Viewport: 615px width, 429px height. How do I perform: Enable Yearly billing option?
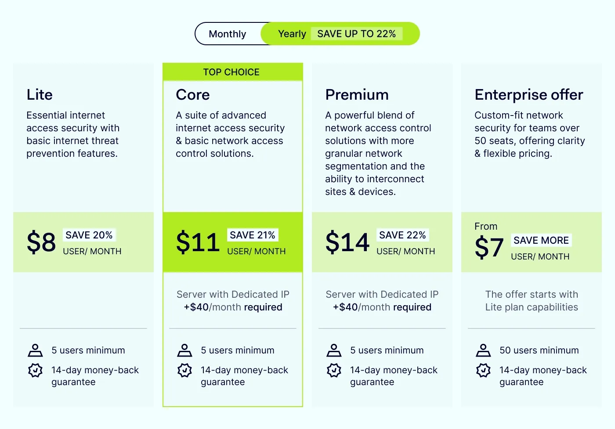[x=291, y=33]
